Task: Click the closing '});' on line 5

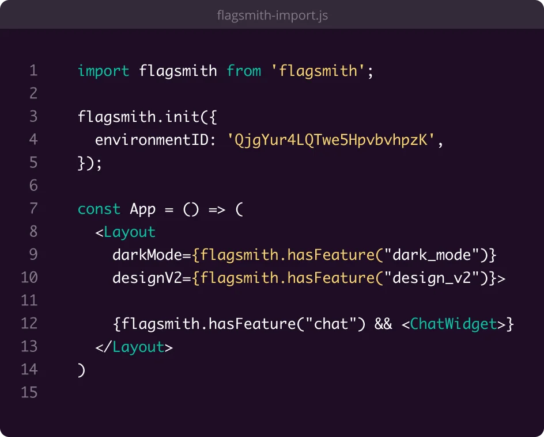Action: [x=90, y=163]
